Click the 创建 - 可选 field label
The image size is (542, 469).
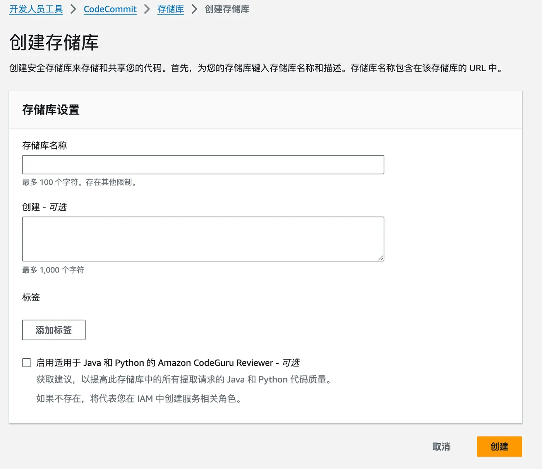pos(45,207)
